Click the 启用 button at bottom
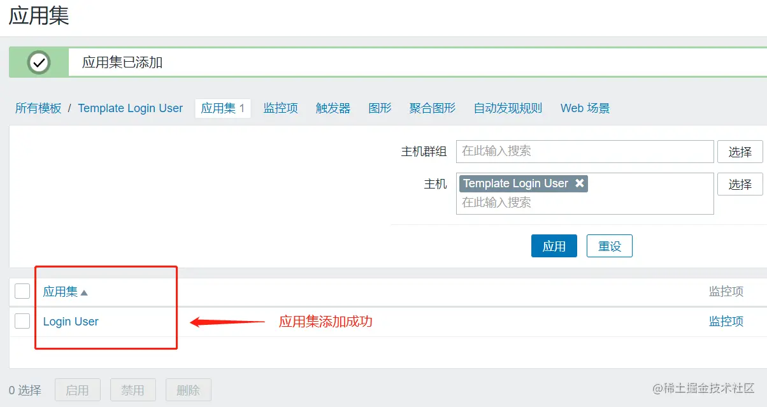The image size is (767, 407). [x=78, y=390]
